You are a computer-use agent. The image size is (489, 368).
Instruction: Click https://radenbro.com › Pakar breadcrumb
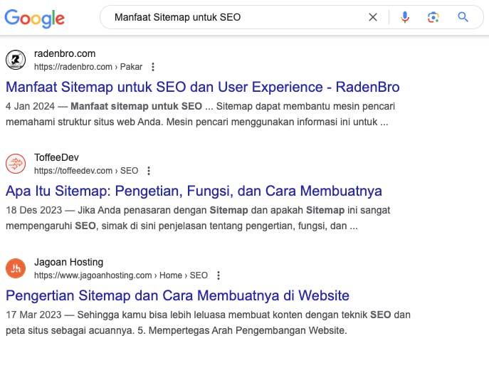88,67
